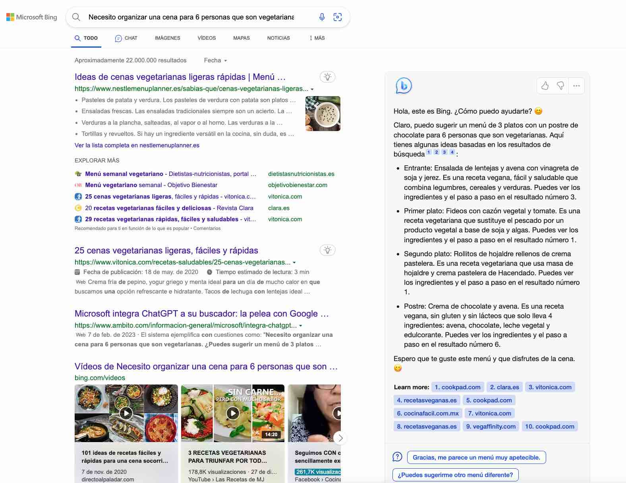Click the Microsoft Bing logo
Image resolution: width=626 pixels, height=483 pixels.
click(x=32, y=17)
